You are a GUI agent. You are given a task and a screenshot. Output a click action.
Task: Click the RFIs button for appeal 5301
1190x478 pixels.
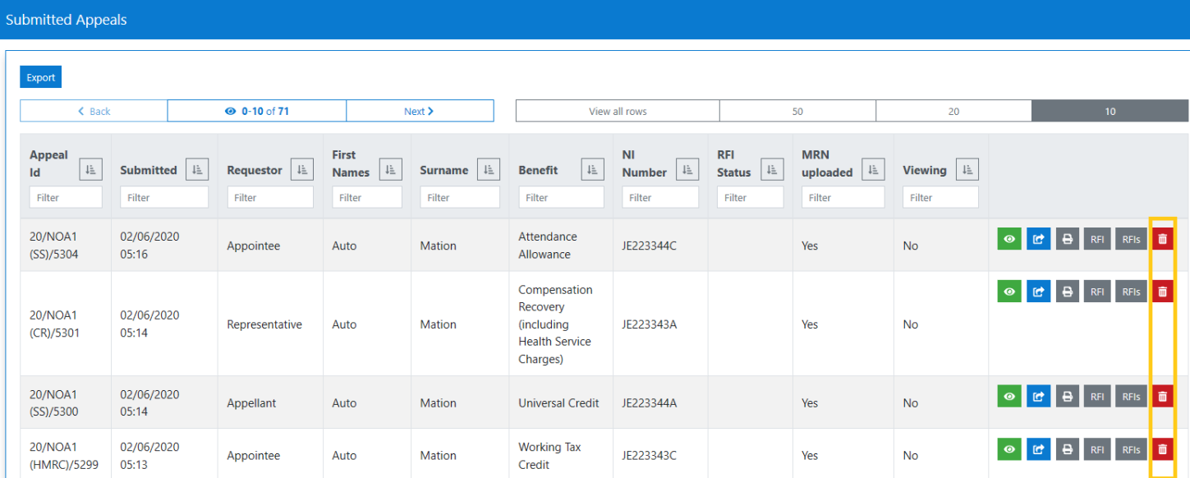pyautogui.click(x=1131, y=292)
